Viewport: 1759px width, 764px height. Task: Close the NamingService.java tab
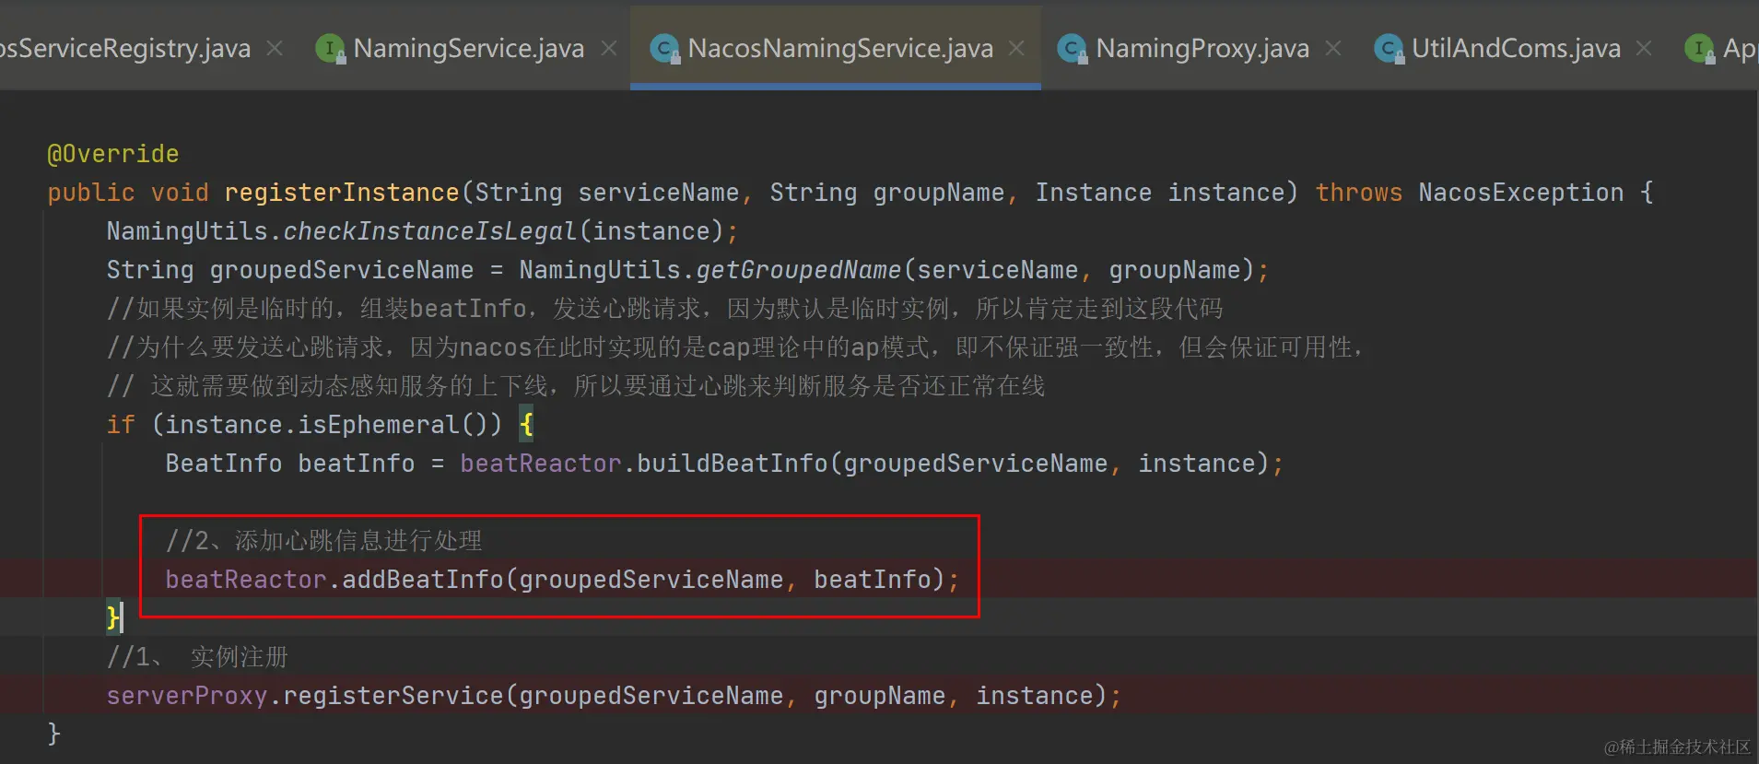[x=609, y=48]
